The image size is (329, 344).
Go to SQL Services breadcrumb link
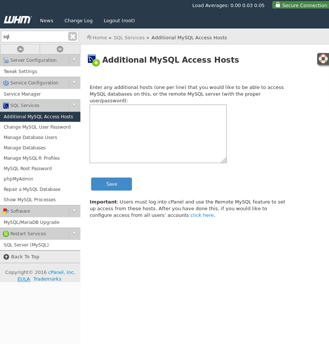[x=129, y=37]
